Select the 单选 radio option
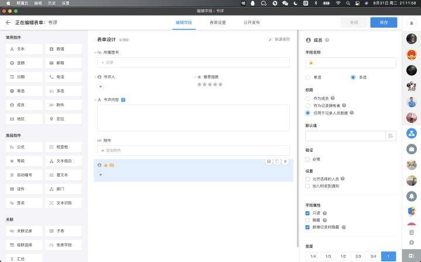421x262 pixels. [x=309, y=77]
